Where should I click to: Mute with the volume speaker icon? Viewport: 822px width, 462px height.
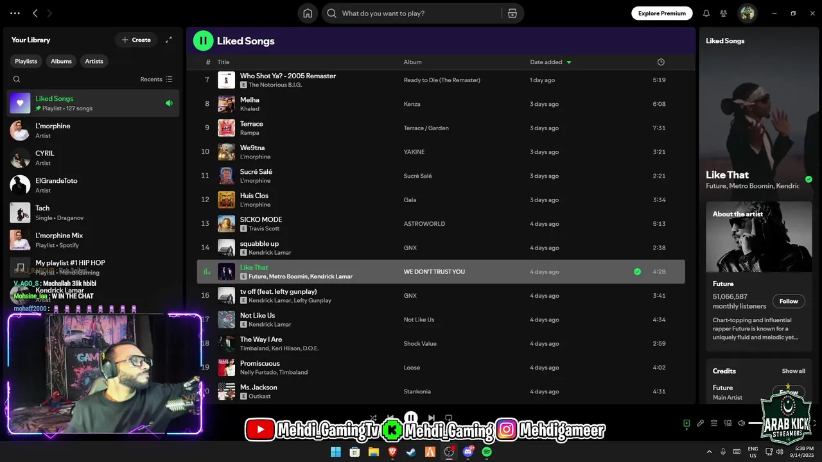click(x=741, y=424)
